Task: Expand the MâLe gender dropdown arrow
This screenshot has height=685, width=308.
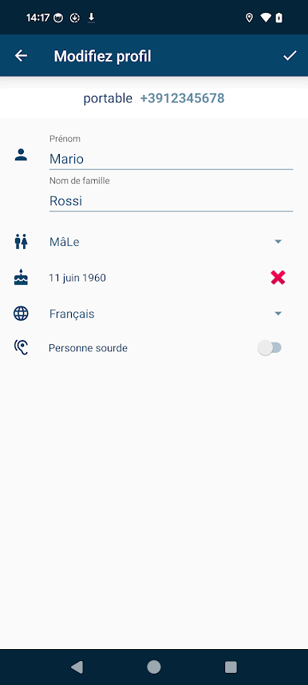Action: pos(278,242)
